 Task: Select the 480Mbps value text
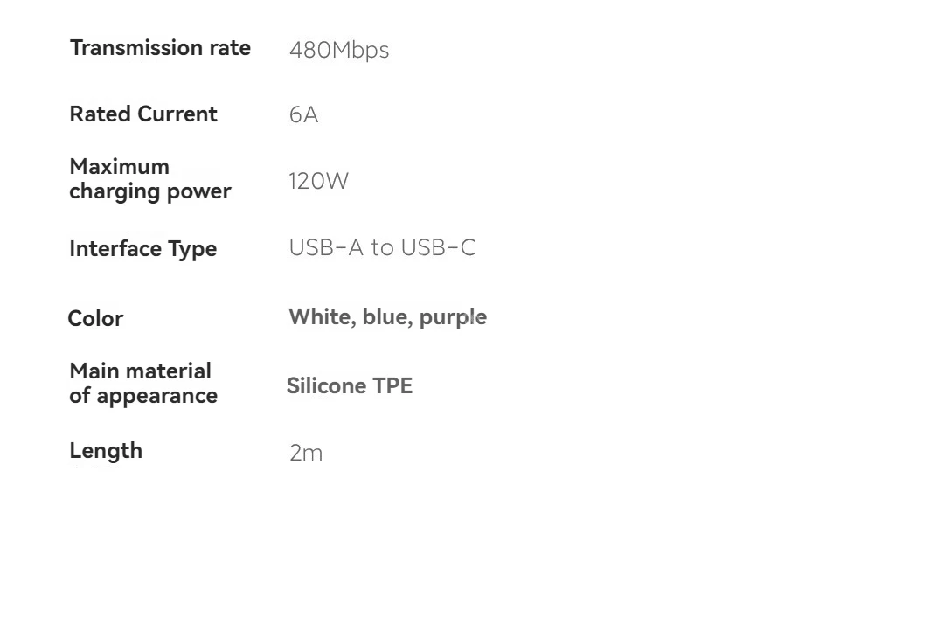click(x=339, y=51)
